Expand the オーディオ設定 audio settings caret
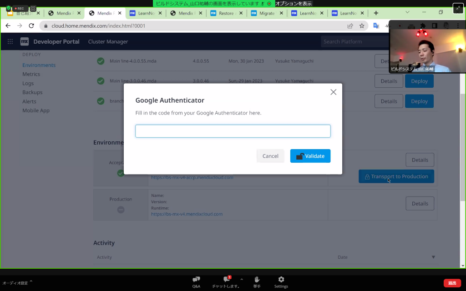 pyautogui.click(x=31, y=282)
